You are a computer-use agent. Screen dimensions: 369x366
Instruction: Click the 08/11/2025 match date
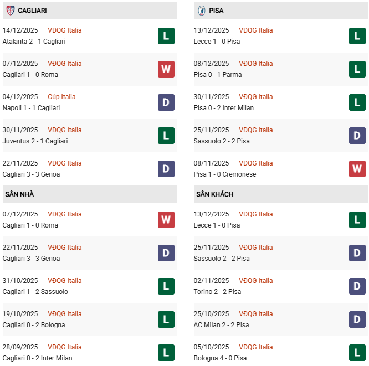(x=211, y=163)
